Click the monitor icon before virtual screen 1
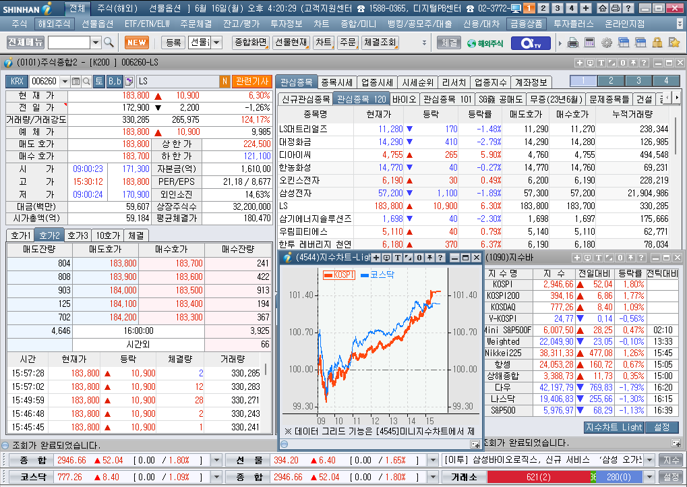Viewport: 687px width, 487px height. pyautogui.click(x=516, y=8)
